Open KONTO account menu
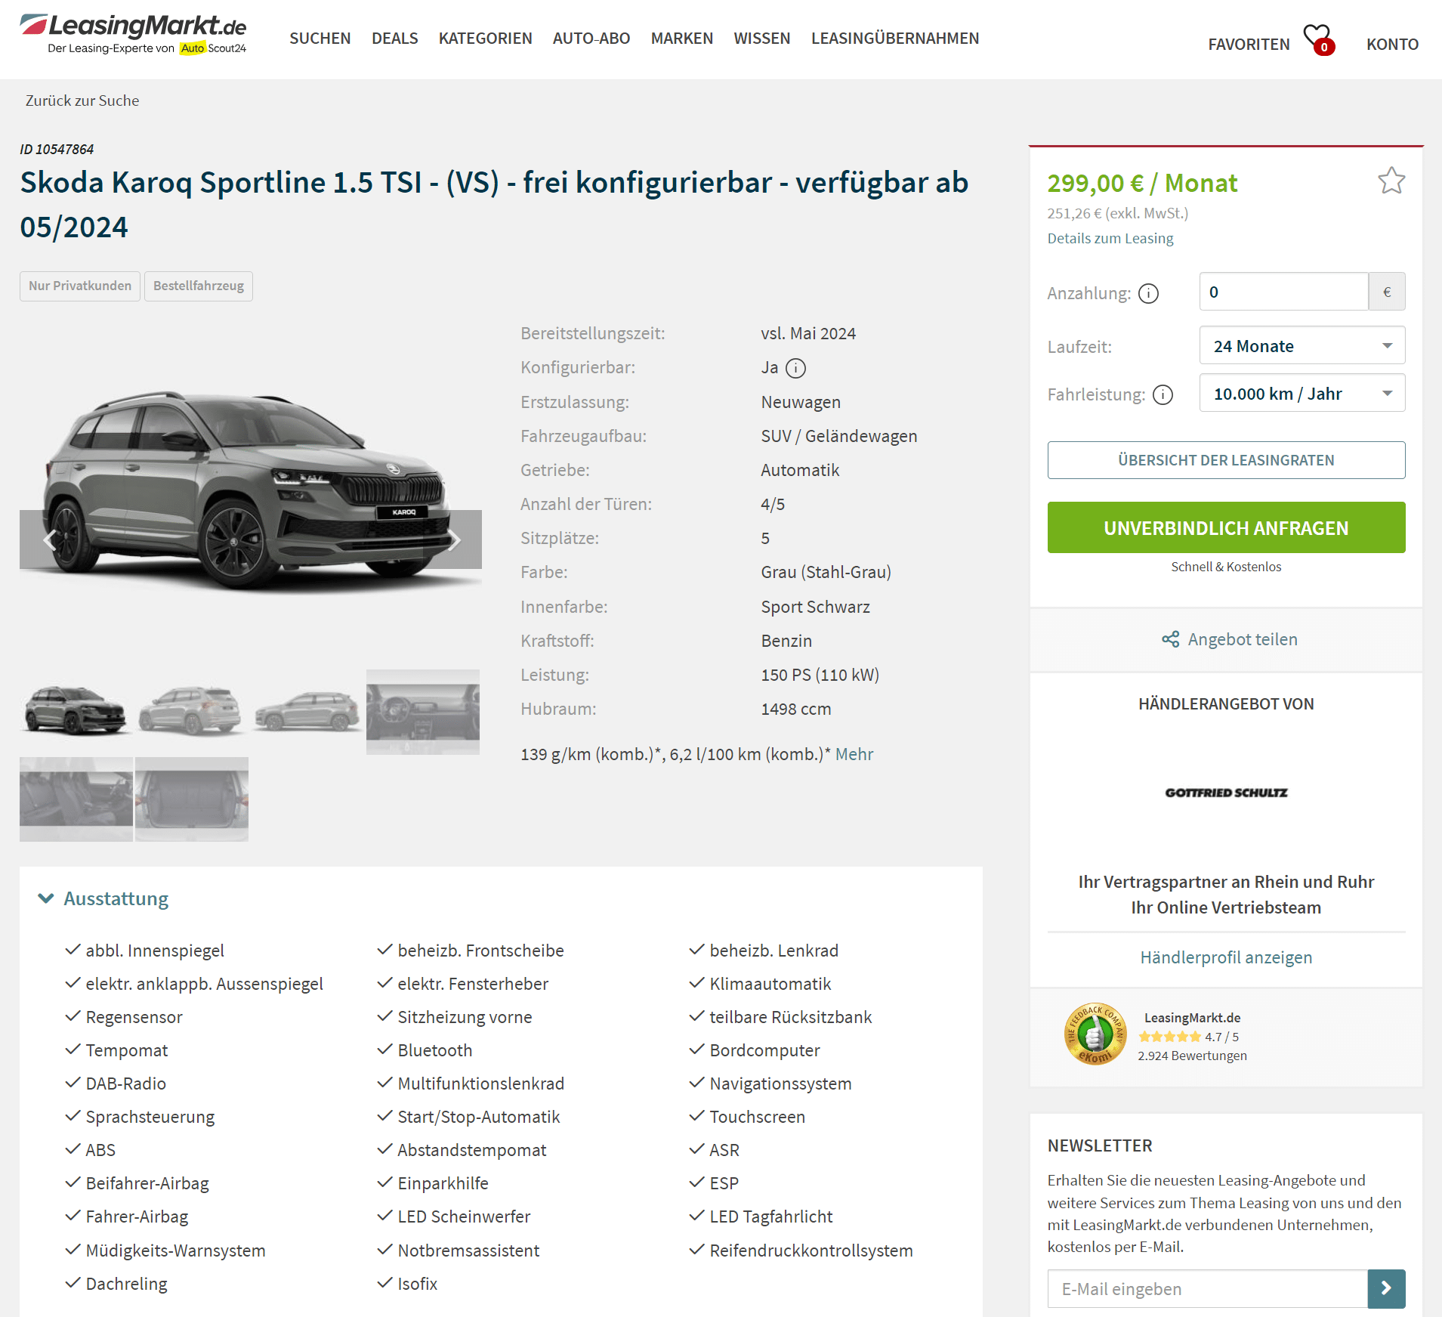The height and width of the screenshot is (1317, 1442). click(1392, 45)
